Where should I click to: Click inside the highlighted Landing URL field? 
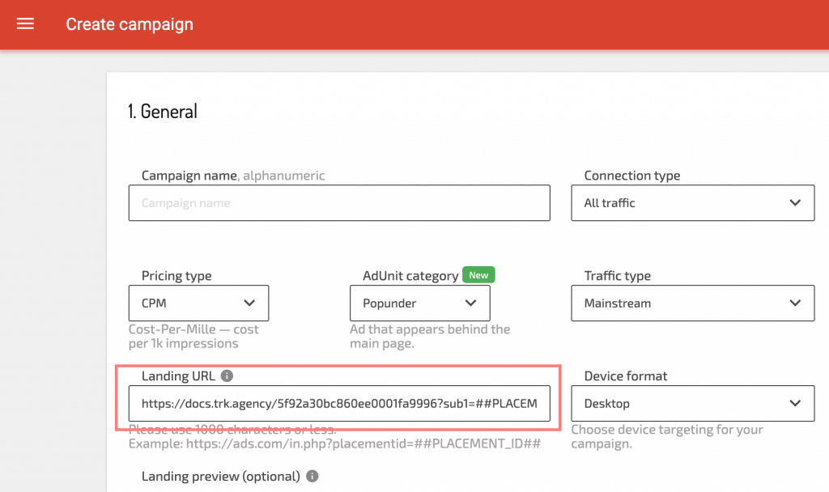click(x=339, y=403)
